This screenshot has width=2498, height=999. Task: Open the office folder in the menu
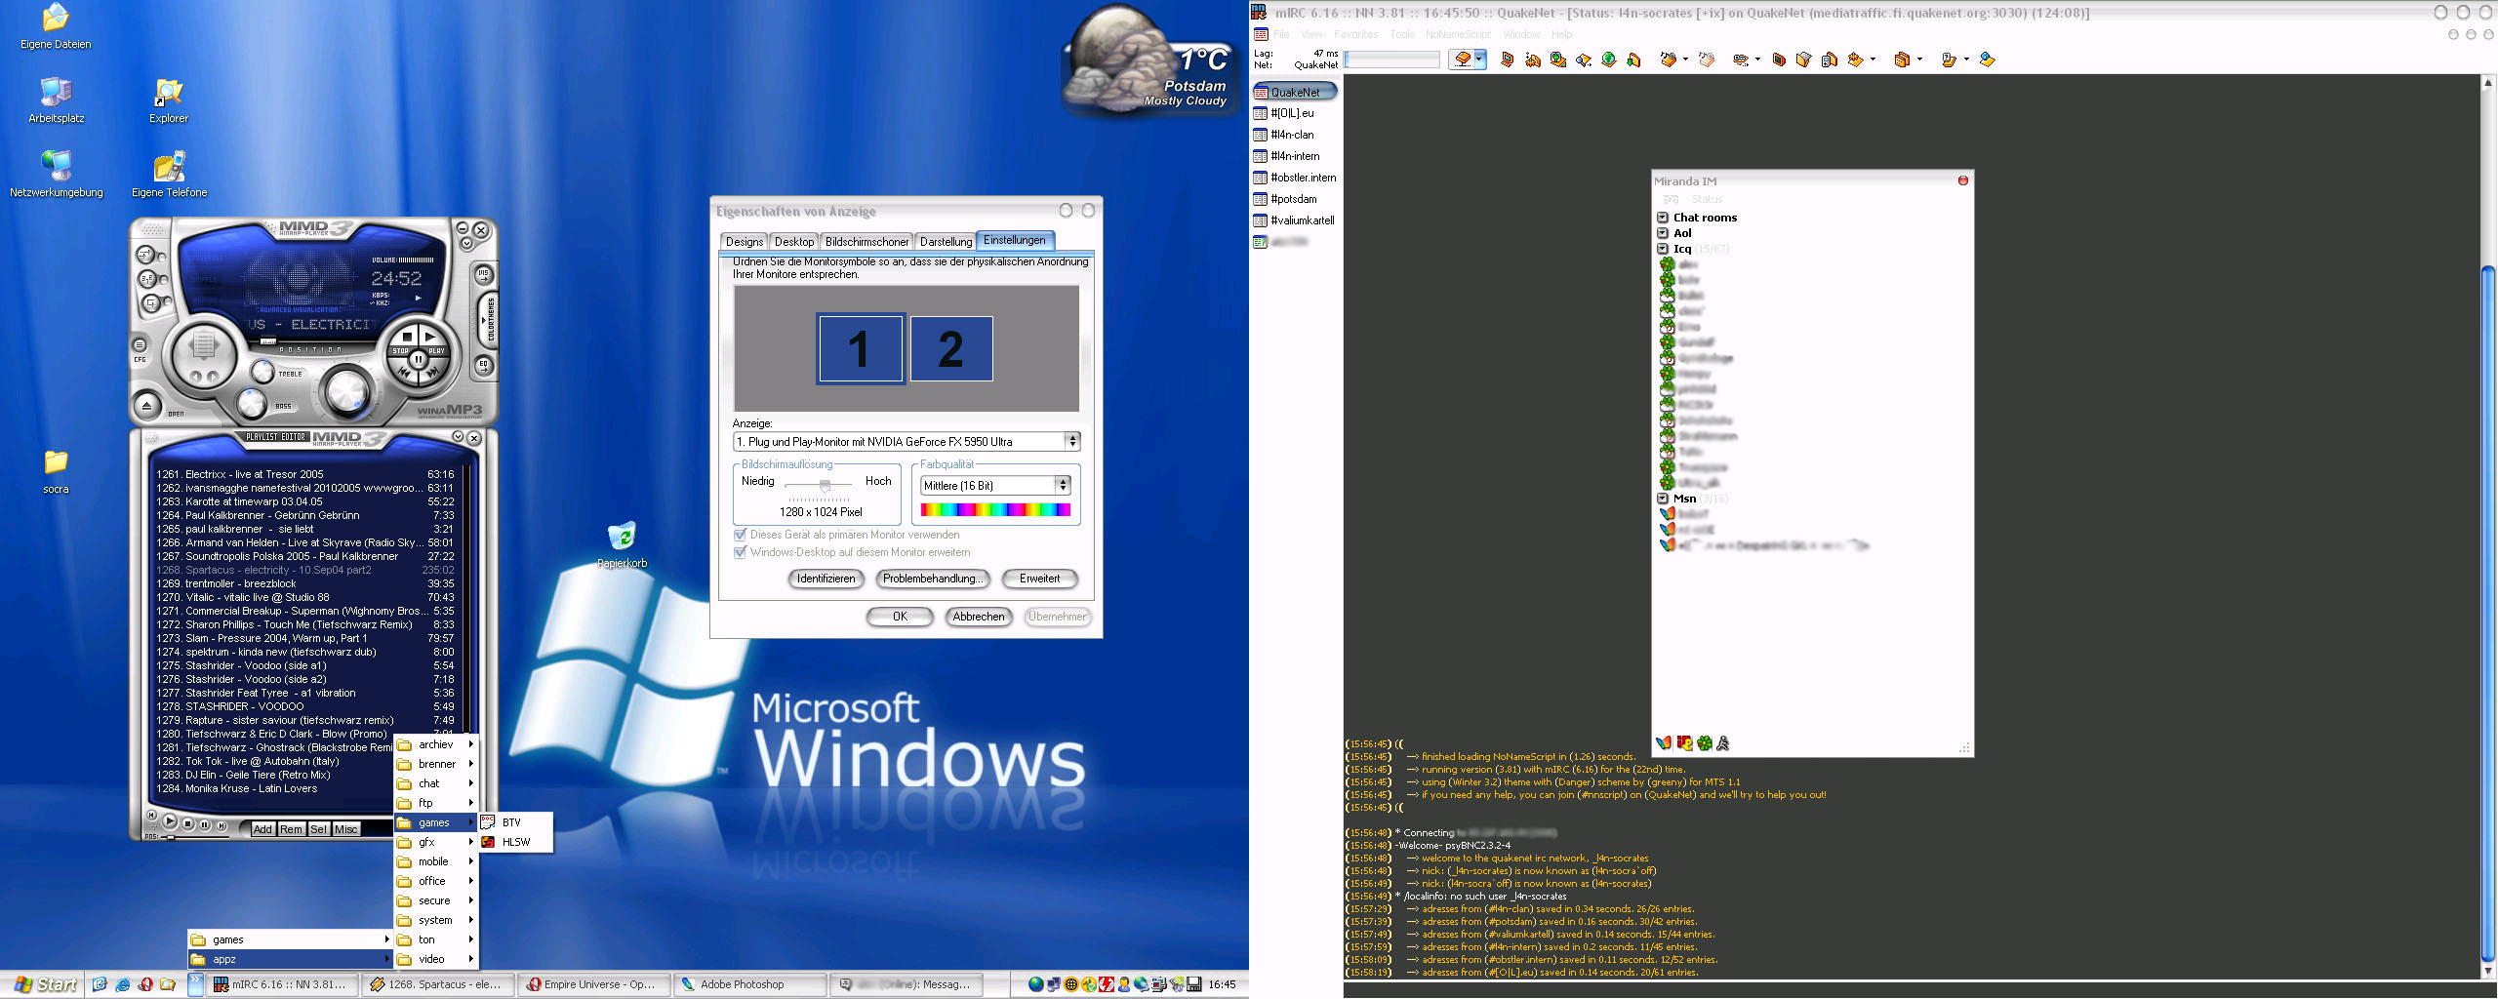pos(432,881)
